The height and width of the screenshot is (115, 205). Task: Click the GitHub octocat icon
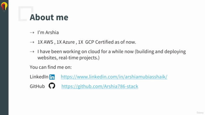coord(52,86)
